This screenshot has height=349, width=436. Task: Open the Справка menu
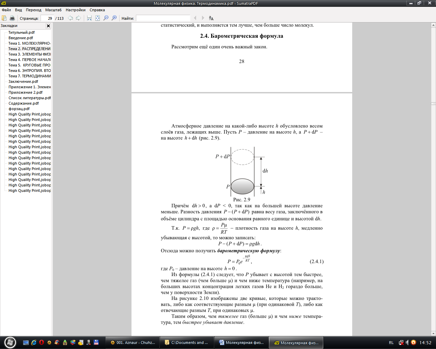[97, 10]
